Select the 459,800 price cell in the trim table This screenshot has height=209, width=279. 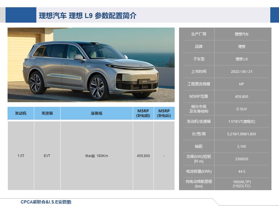click(143, 156)
